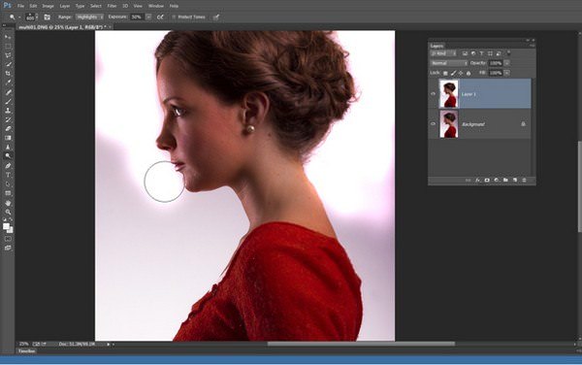This screenshot has height=365, width=582.
Task: Select the Brush tool
Action: [8, 101]
